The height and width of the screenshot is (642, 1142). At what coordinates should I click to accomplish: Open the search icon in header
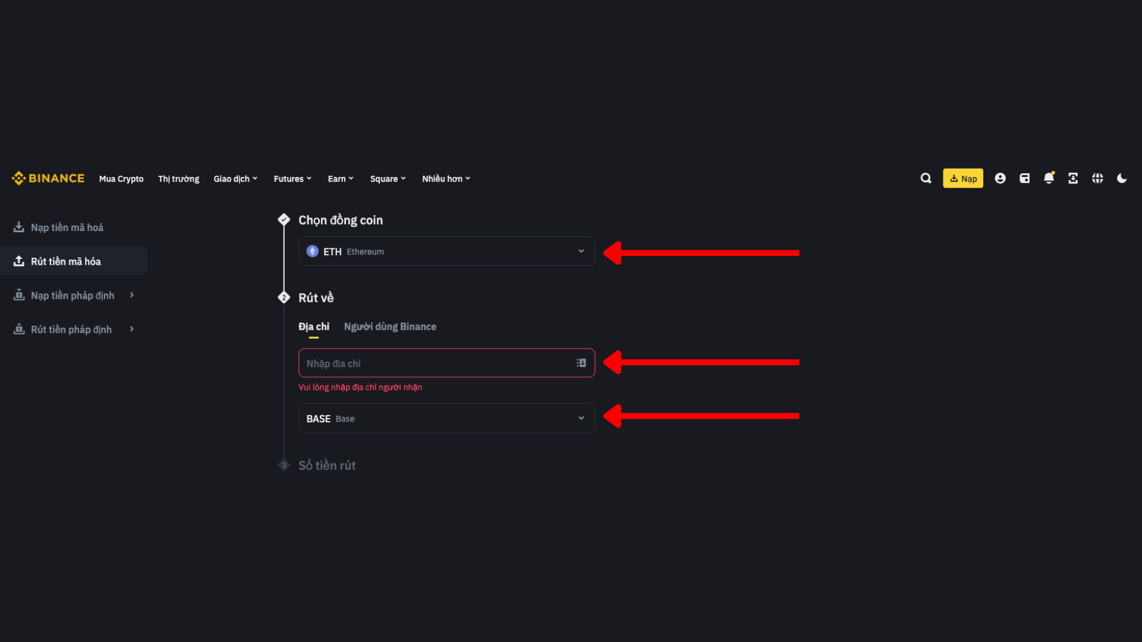[x=926, y=178]
